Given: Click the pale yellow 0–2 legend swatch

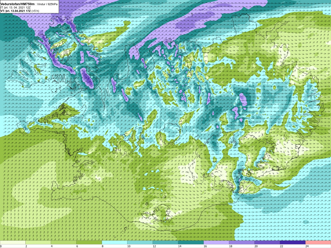Looking at the screenshot, I should pos(13,243).
